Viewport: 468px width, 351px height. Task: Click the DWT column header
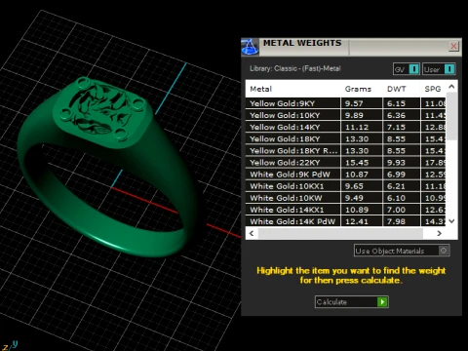(397, 89)
